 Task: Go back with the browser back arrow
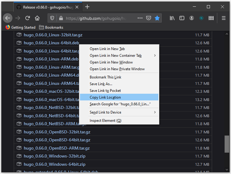(8, 18)
